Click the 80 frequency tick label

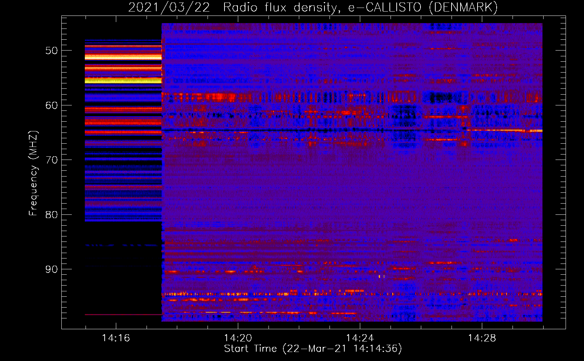click(x=52, y=215)
